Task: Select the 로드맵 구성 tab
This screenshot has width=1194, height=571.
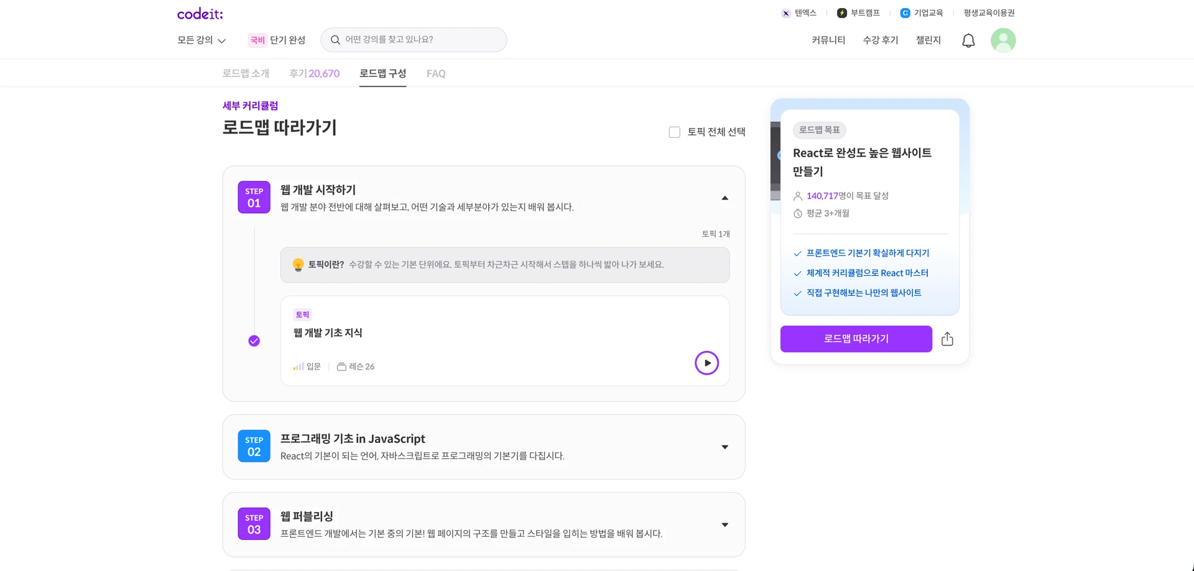Action: pos(382,73)
